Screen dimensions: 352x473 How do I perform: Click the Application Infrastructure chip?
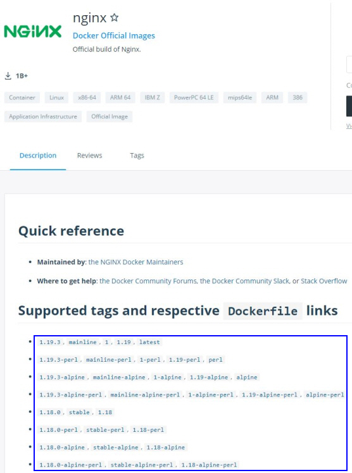point(43,116)
